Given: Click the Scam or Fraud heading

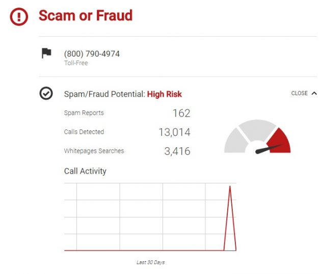Looking at the screenshot, I should click(x=85, y=16).
